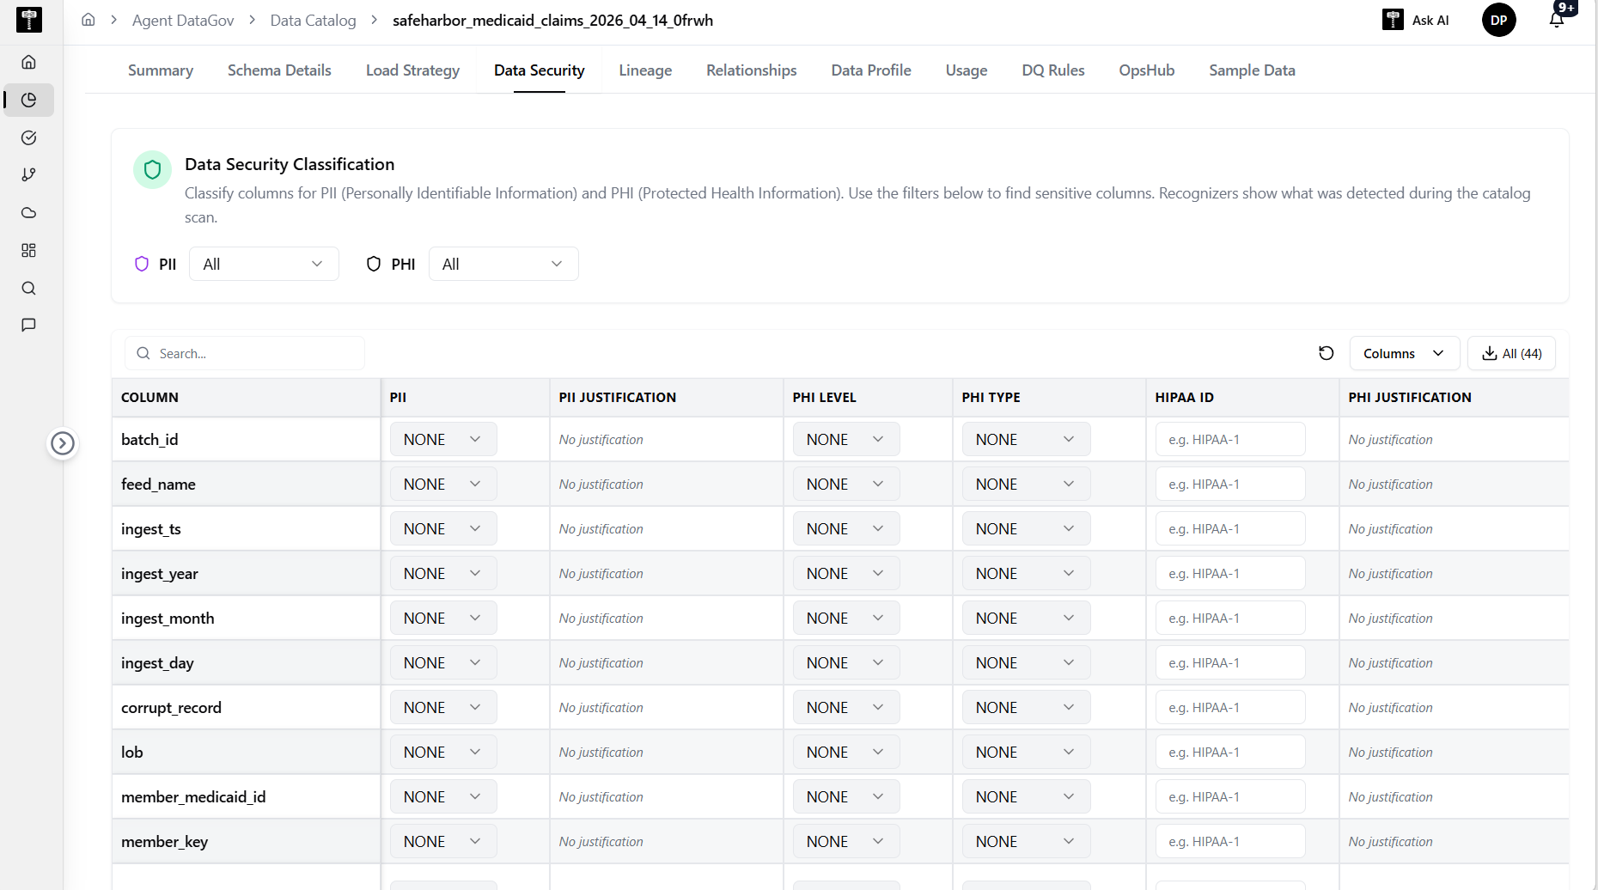Open PHI Level dropdown for lob

tap(845, 752)
